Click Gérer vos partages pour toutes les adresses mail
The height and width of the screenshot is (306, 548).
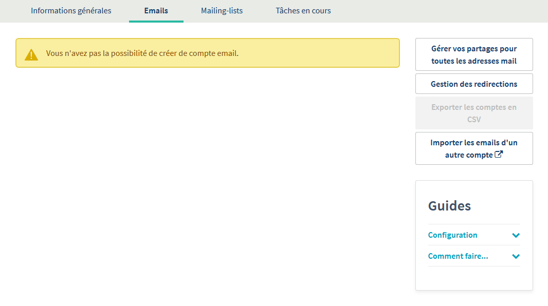(x=473, y=54)
